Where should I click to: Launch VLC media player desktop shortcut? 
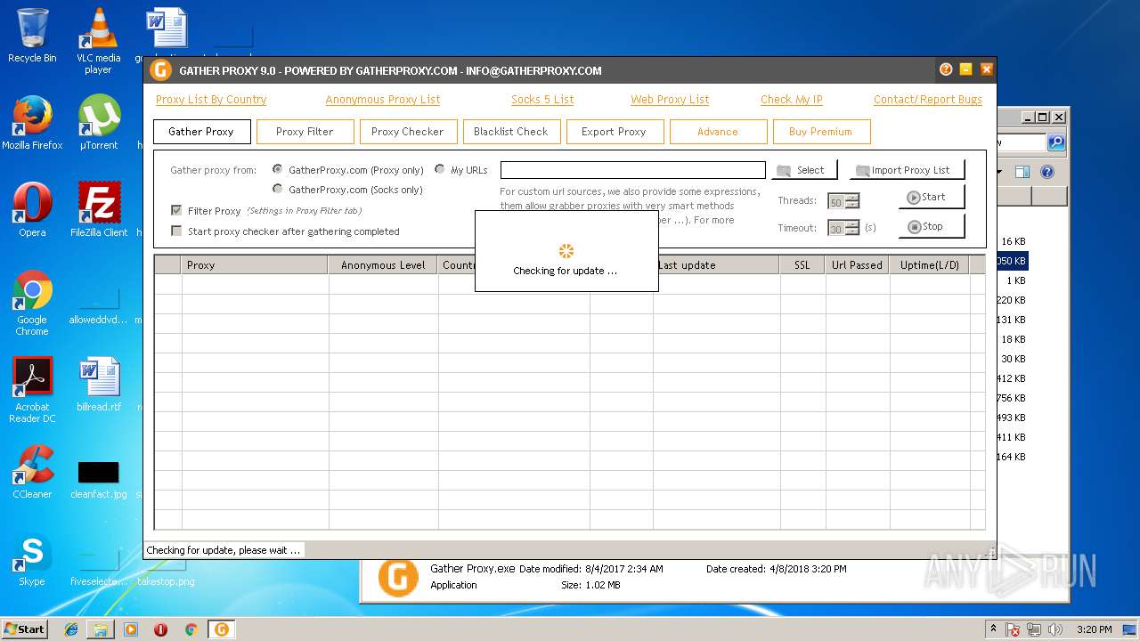(x=98, y=41)
